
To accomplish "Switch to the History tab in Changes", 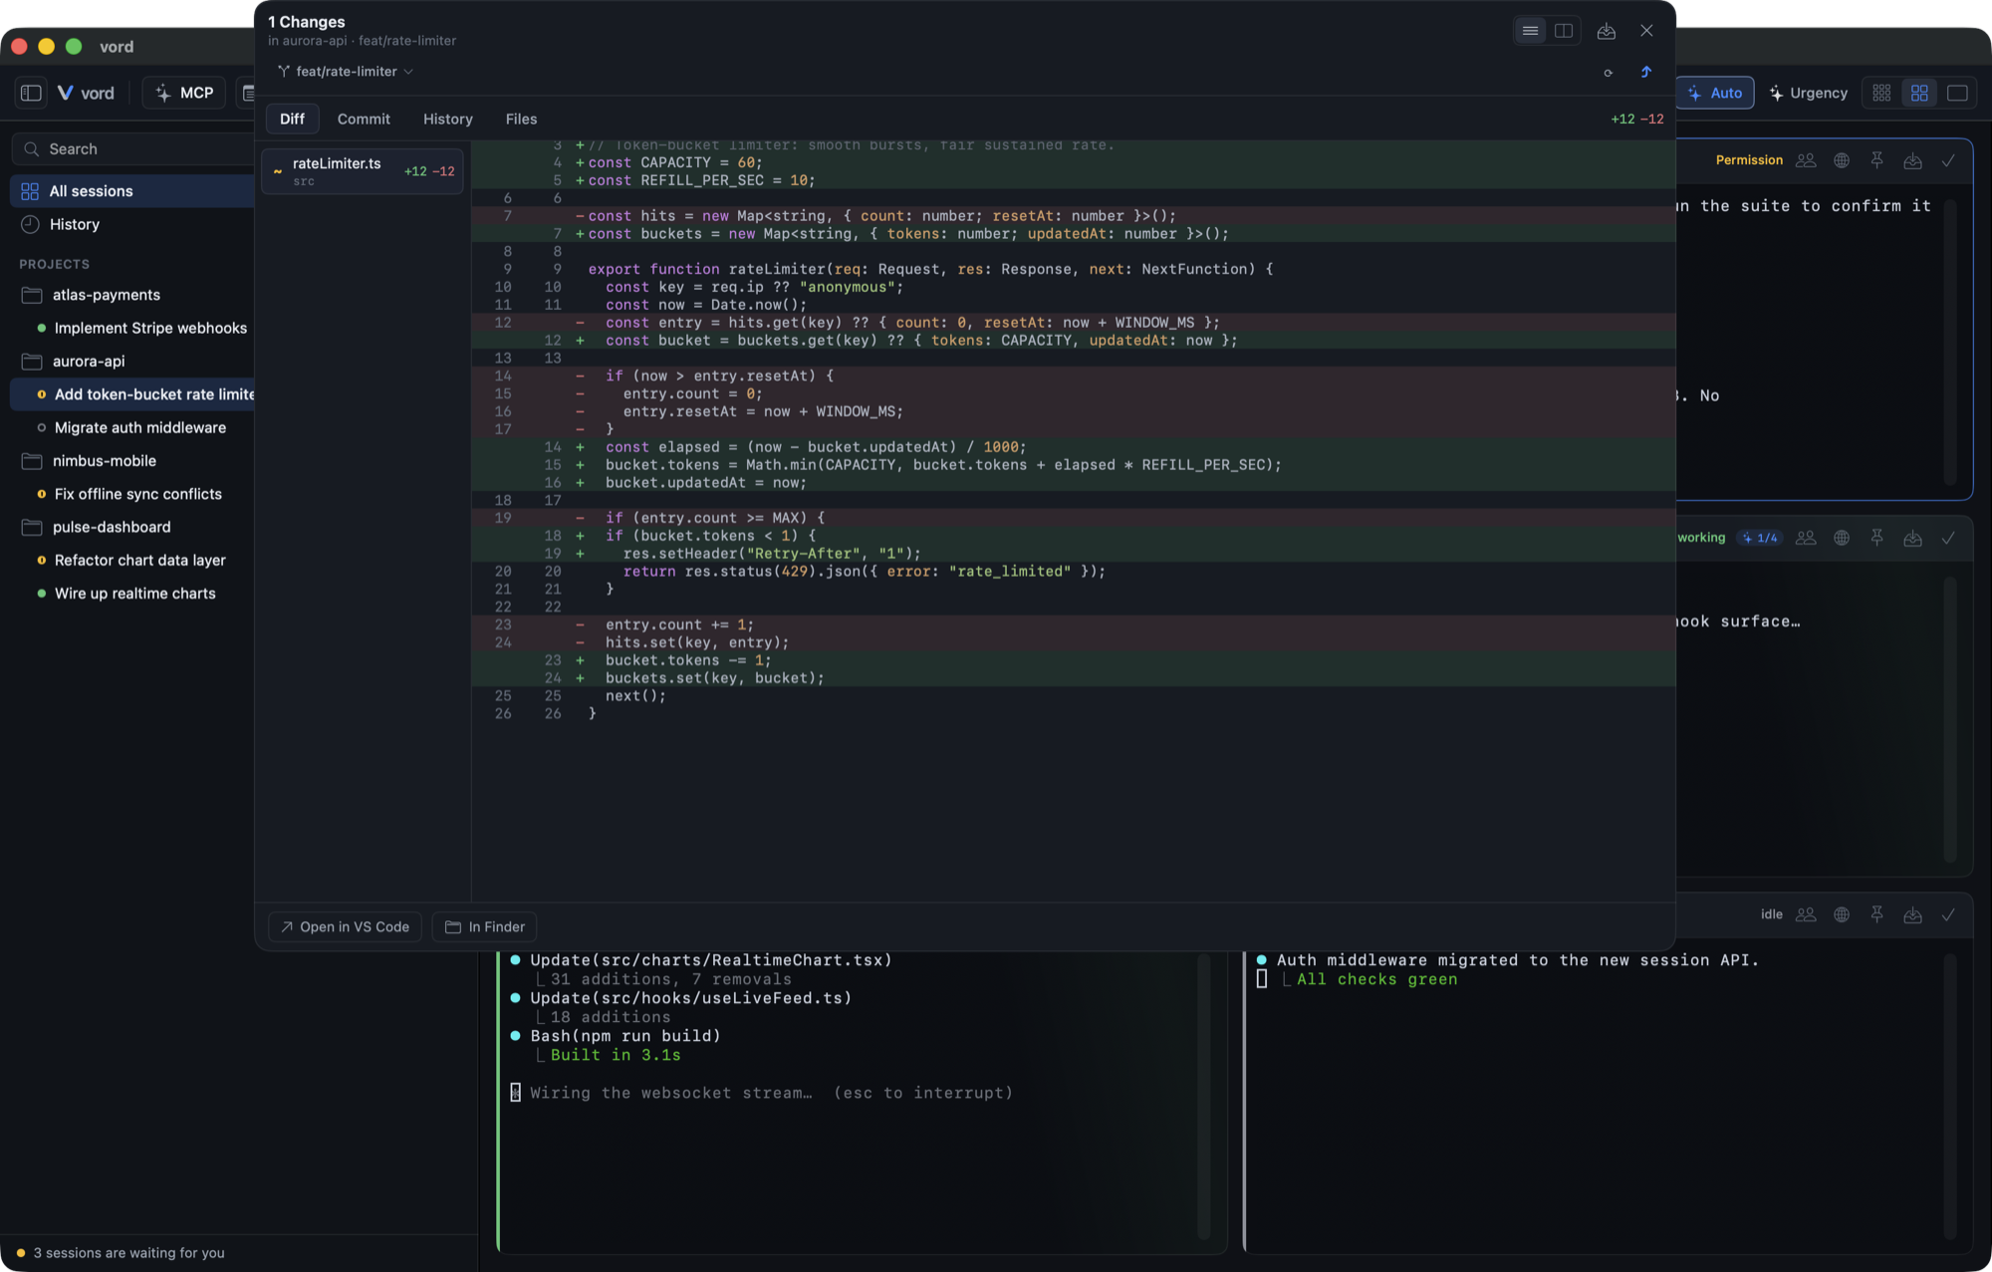I will (x=447, y=119).
